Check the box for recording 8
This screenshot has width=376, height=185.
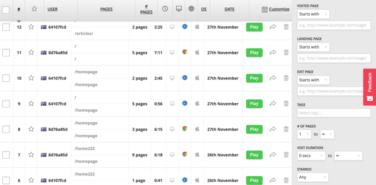click(x=6, y=129)
